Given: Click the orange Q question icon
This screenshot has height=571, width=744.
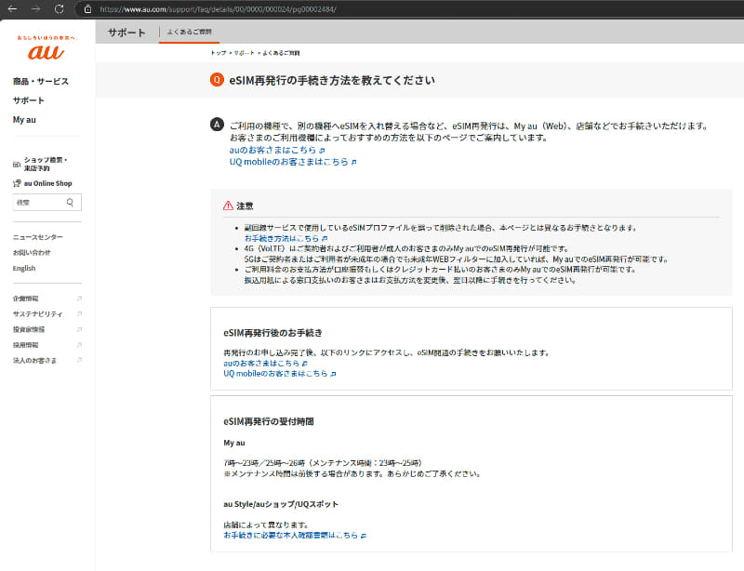Looking at the screenshot, I should tap(216, 80).
